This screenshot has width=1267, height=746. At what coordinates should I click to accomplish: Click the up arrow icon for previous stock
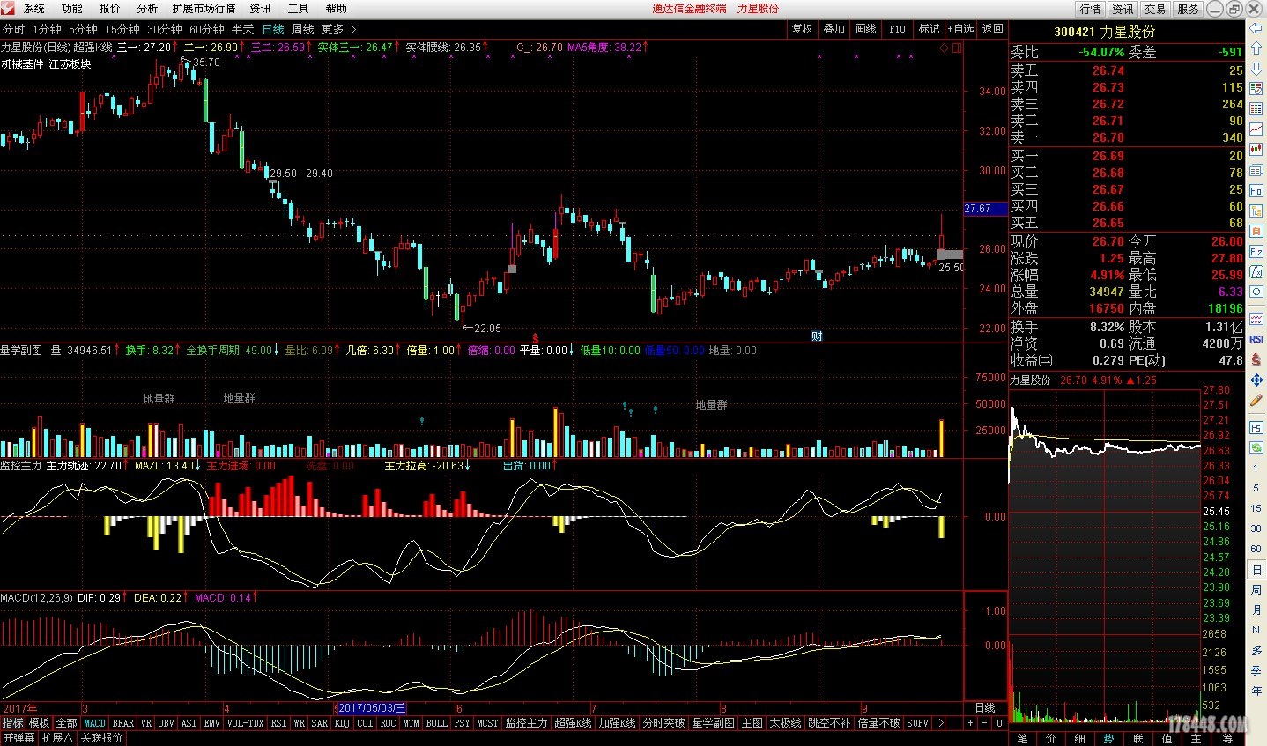tap(1256, 50)
